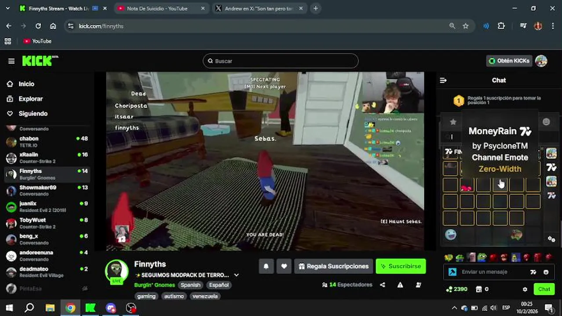Select the smiley tab in emote picker
Image resolution: width=562 pixels, height=316 pixels.
pos(546,122)
